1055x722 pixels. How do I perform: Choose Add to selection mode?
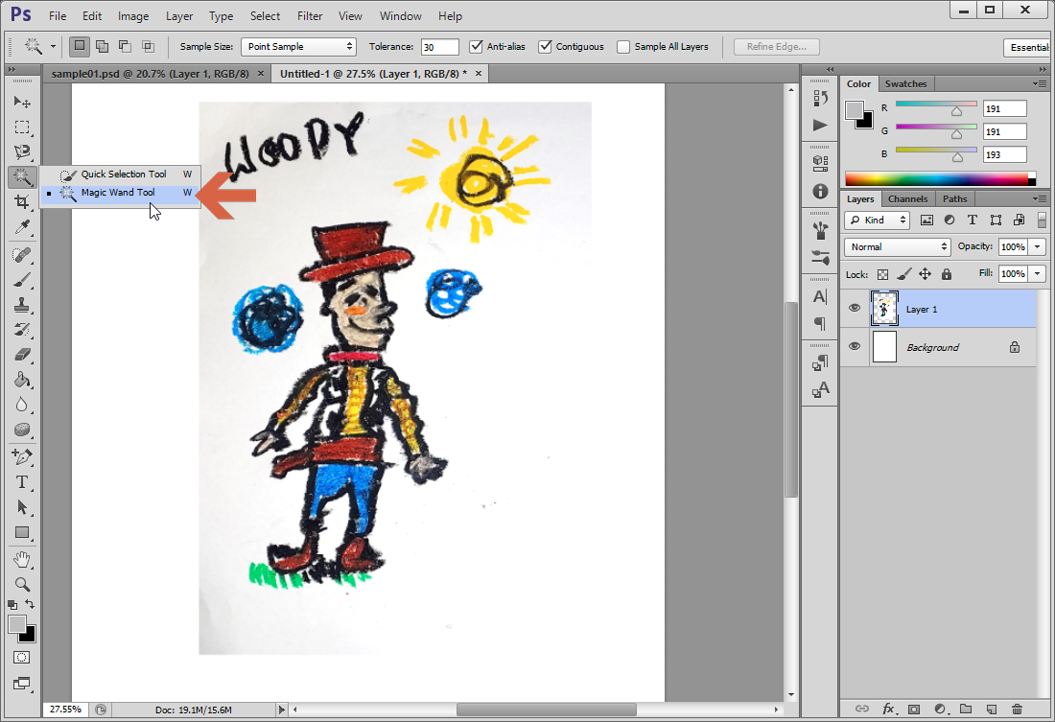point(103,46)
